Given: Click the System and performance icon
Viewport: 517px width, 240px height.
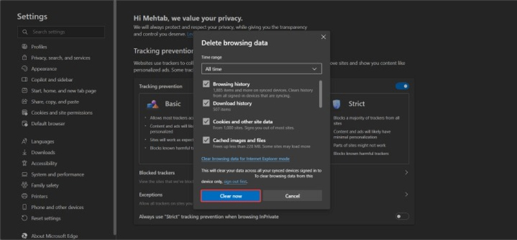Looking at the screenshot, I should (25, 174).
